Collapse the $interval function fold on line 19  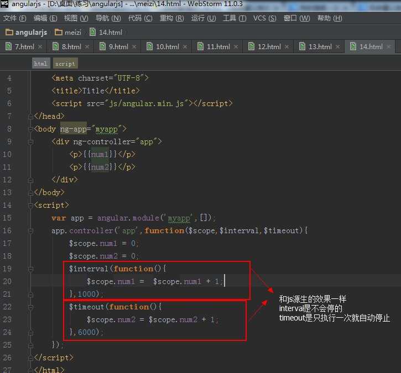(x=30, y=269)
